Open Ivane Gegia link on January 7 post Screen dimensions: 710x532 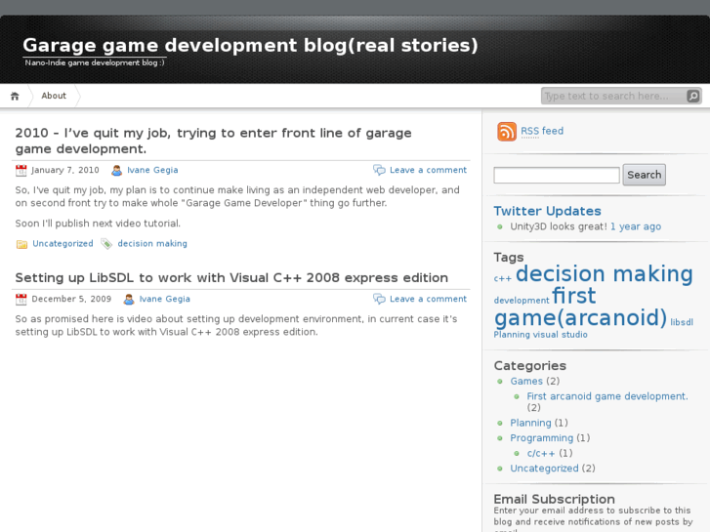pos(152,170)
